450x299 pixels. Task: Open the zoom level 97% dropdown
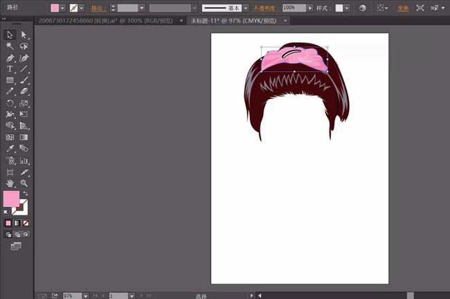pyautogui.click(x=85, y=296)
